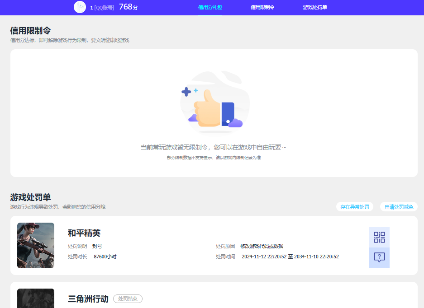This screenshot has width=424, height=308.
Task: Open the 三角洲行动 game thumbnail
Action: point(36,298)
